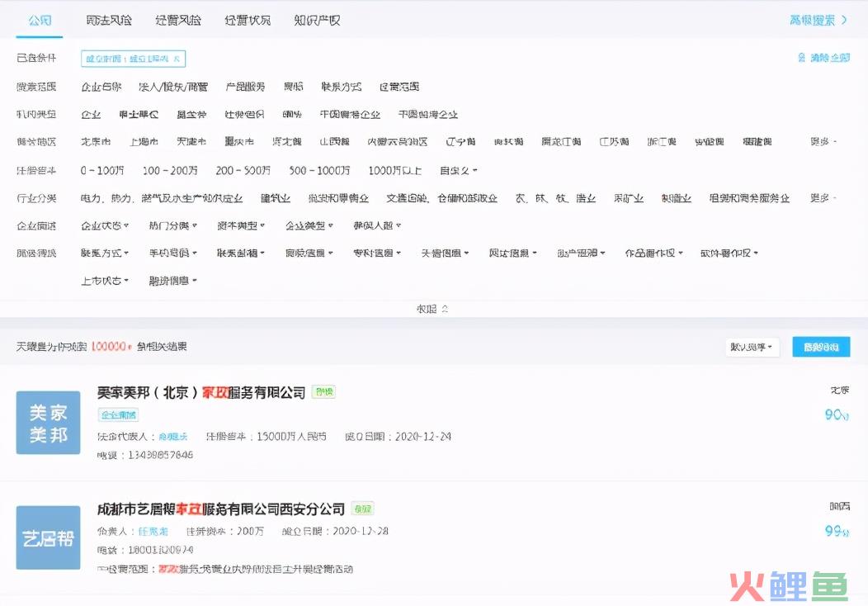This screenshot has width=868, height=606.
Task: Filter region by 黑龙江省
Action: click(x=561, y=142)
